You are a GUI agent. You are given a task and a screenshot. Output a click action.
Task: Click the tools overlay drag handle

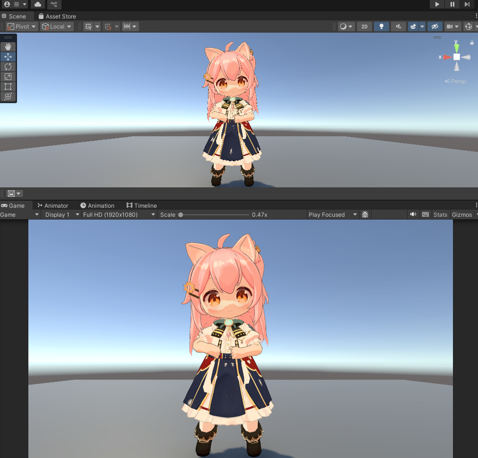[8, 37]
